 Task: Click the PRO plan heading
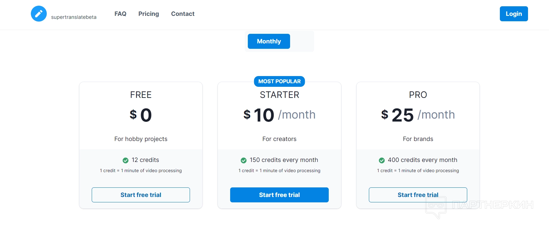[418, 95]
